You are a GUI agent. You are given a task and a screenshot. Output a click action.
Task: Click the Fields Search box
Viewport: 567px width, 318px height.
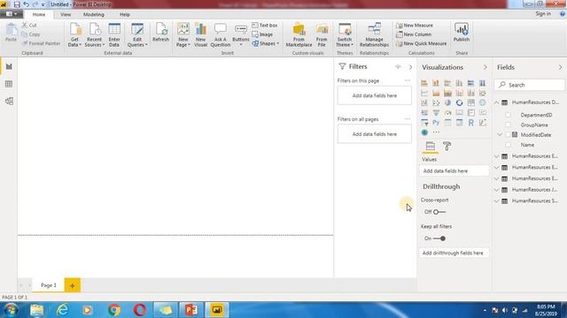click(x=529, y=85)
